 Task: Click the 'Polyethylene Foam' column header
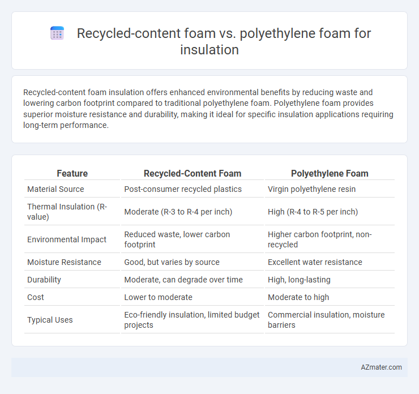pyautogui.click(x=330, y=173)
